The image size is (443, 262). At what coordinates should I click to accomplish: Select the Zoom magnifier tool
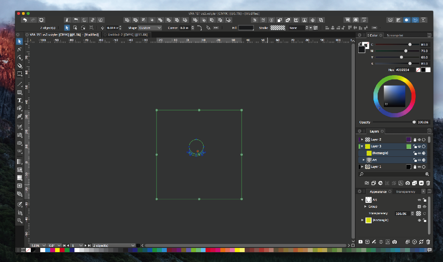19,221
